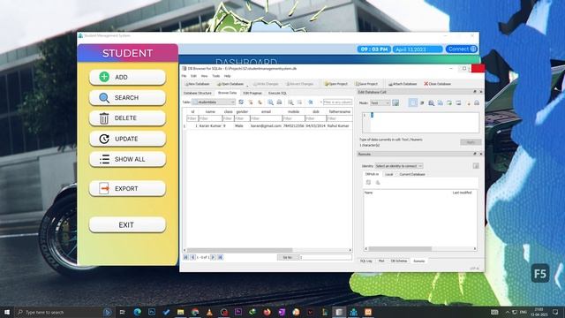Open the Edit menu in DB Browser
Image resolution: width=565 pixels, height=318 pixels.
tap(193, 76)
